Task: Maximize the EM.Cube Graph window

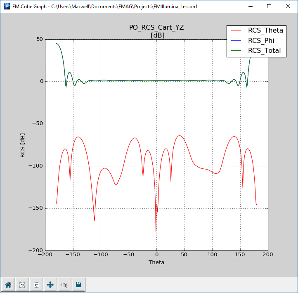Action: pyautogui.click(x=269, y=6)
